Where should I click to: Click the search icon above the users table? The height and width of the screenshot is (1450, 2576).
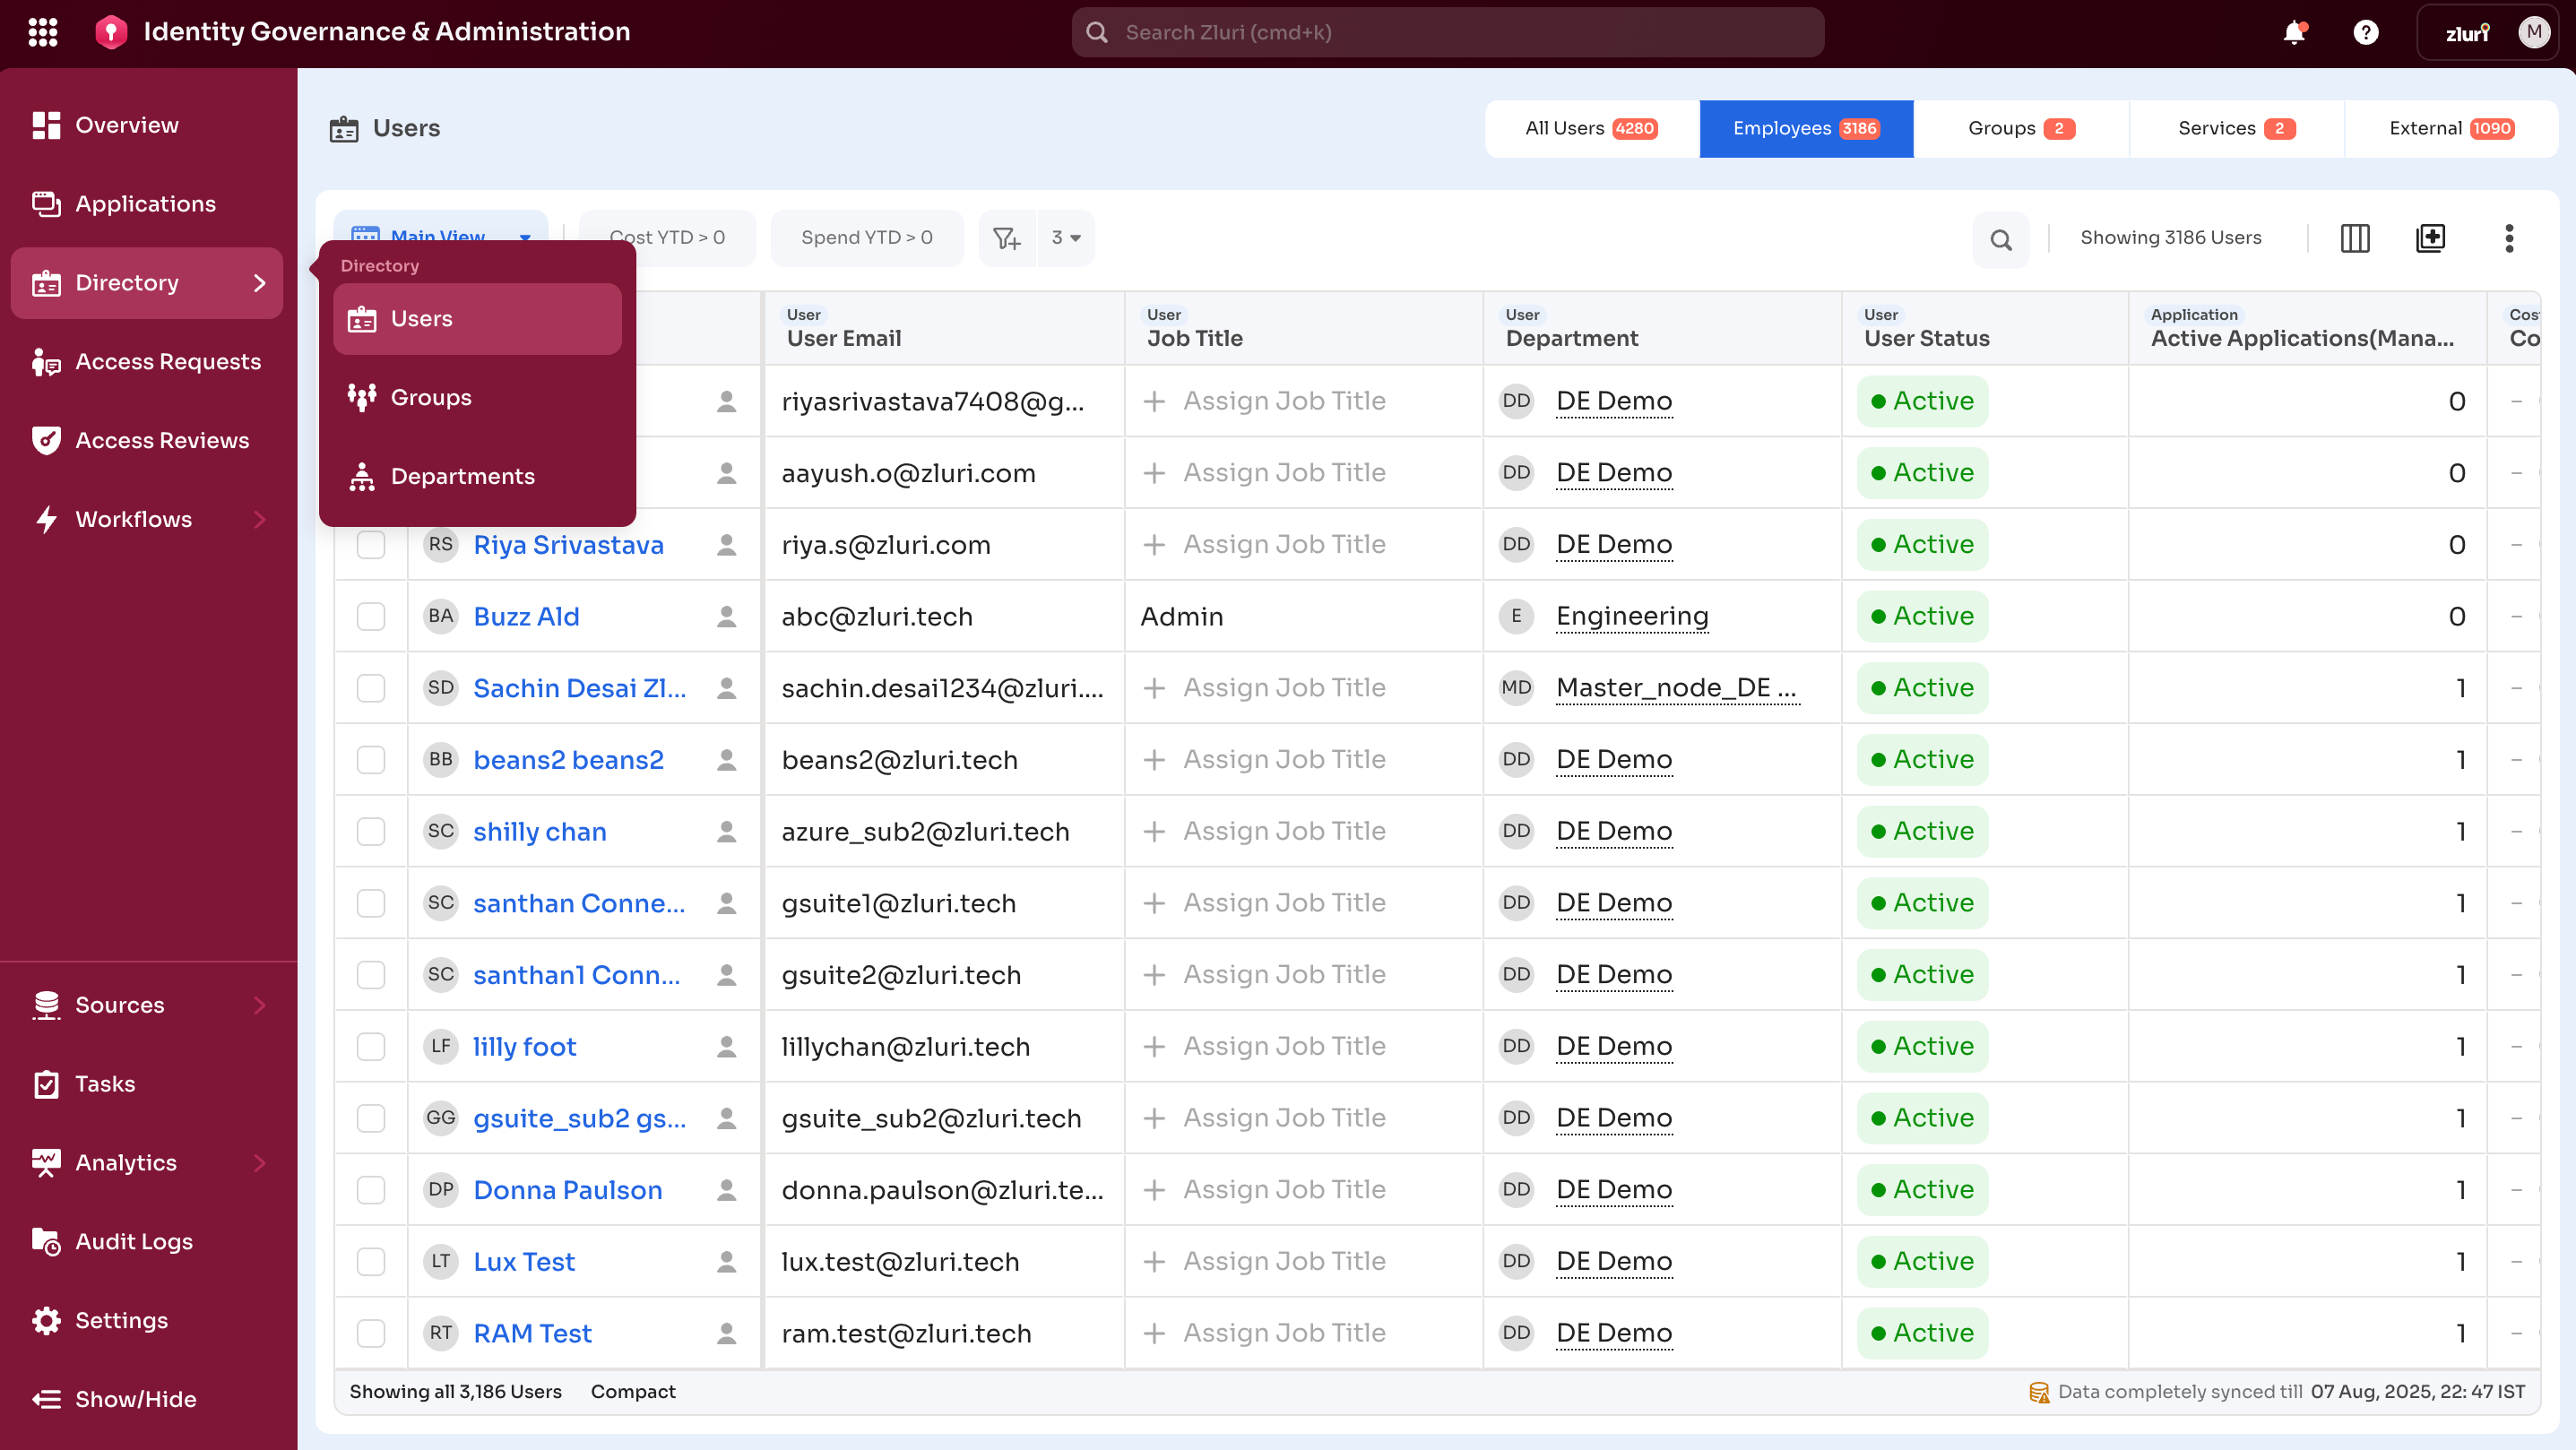point(2000,239)
